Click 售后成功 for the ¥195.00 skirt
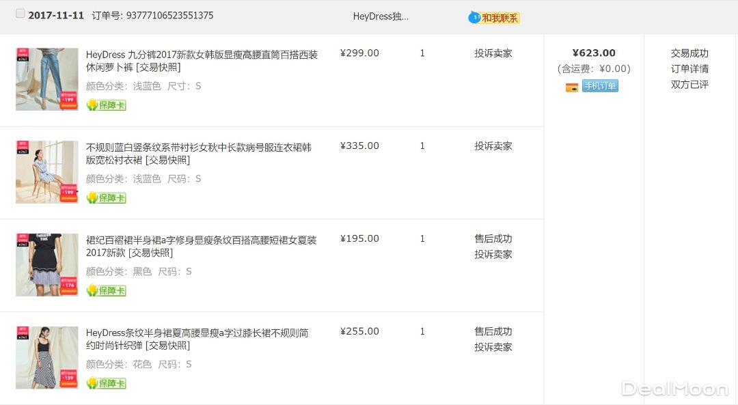 (493, 239)
